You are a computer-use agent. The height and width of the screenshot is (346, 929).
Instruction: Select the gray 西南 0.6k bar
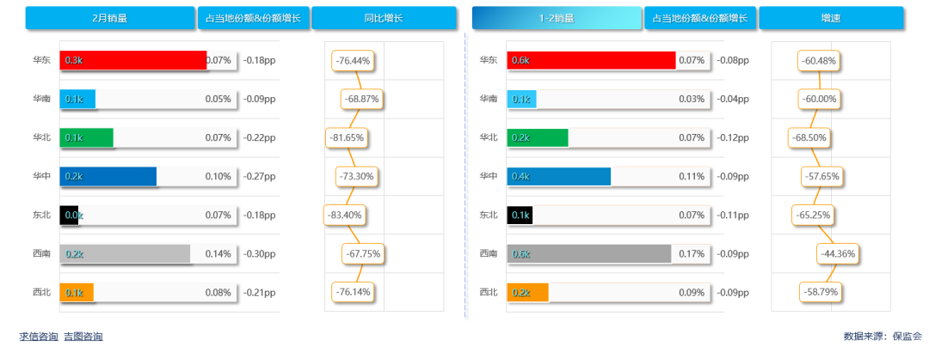[589, 253]
